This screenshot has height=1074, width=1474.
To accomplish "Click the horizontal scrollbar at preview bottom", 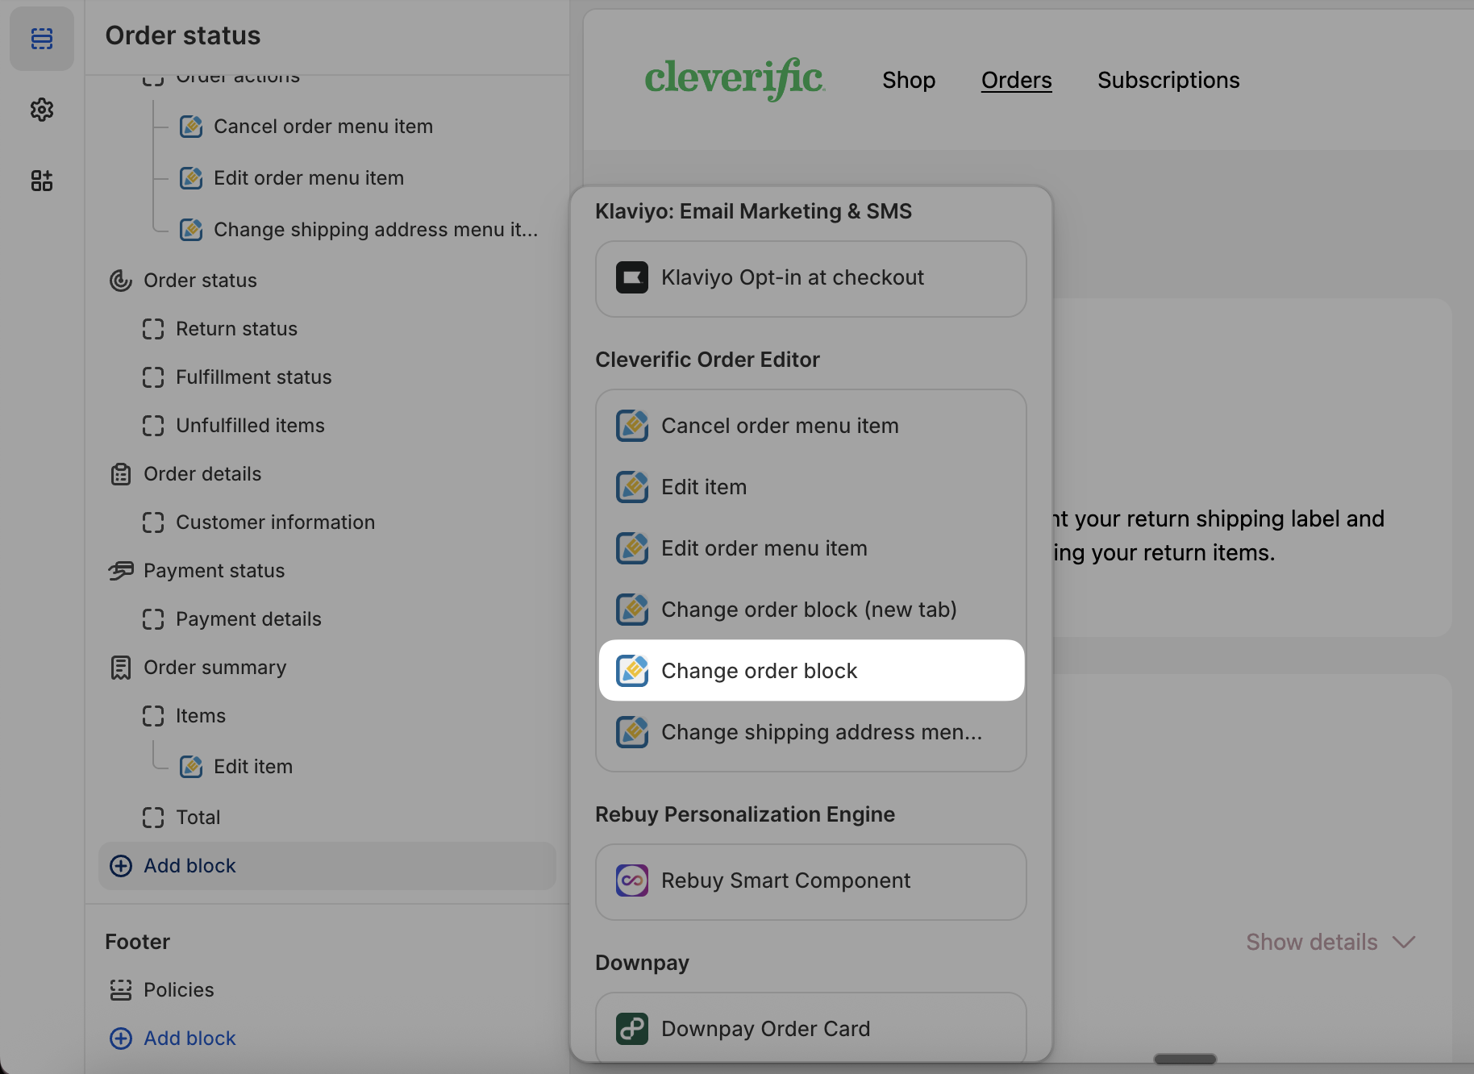I will point(1185,1059).
